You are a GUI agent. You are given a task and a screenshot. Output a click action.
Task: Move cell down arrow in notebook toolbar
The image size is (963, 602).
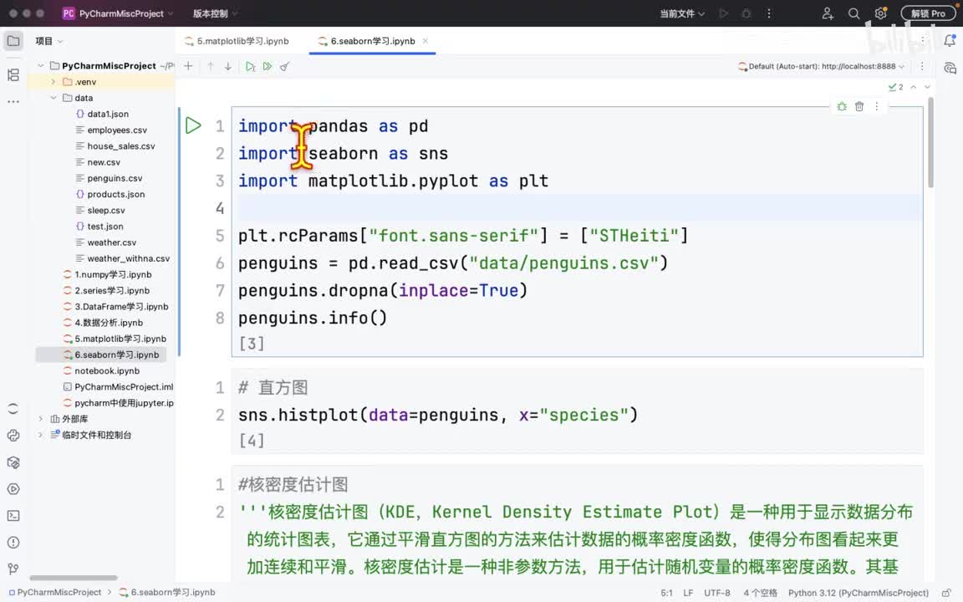(x=228, y=66)
